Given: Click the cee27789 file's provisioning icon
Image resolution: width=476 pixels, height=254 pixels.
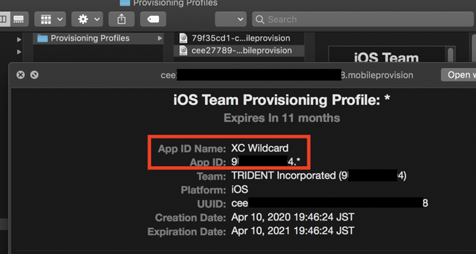Looking at the screenshot, I should pyautogui.click(x=183, y=51).
